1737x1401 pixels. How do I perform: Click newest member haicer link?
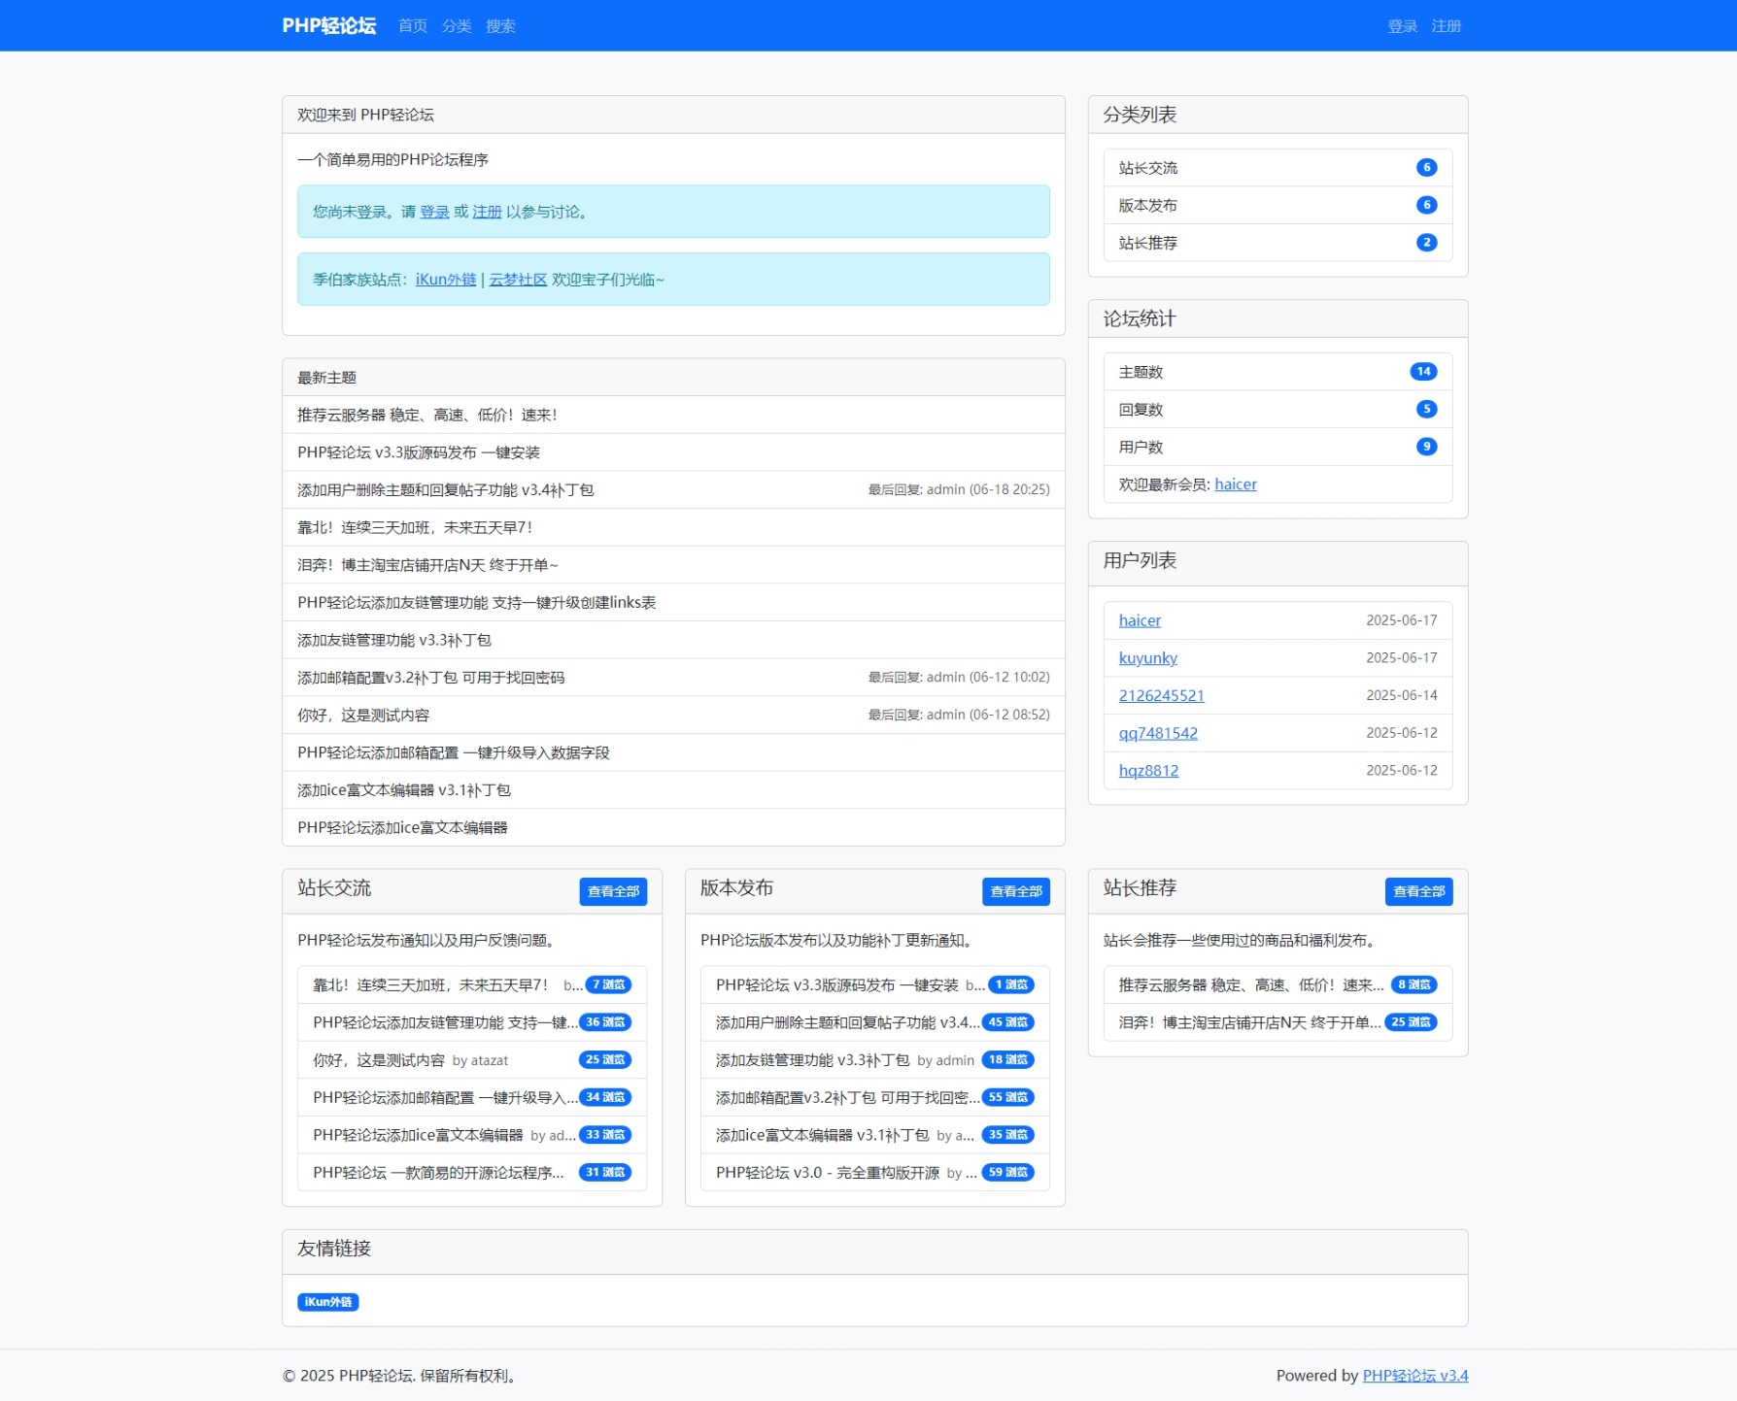[1235, 484]
